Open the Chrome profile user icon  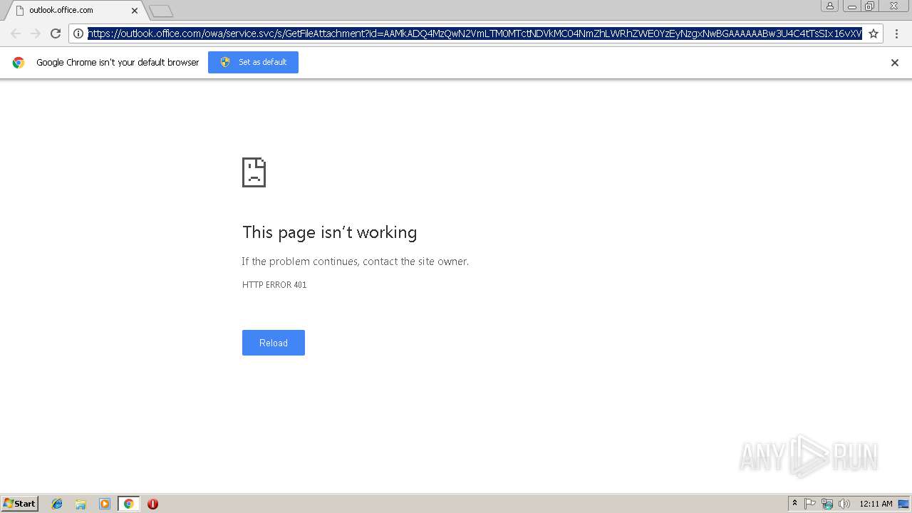coord(830,6)
